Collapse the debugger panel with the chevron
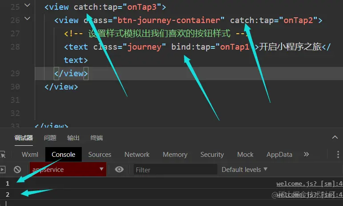Viewport: 343px width, 206px height. click(x=335, y=137)
